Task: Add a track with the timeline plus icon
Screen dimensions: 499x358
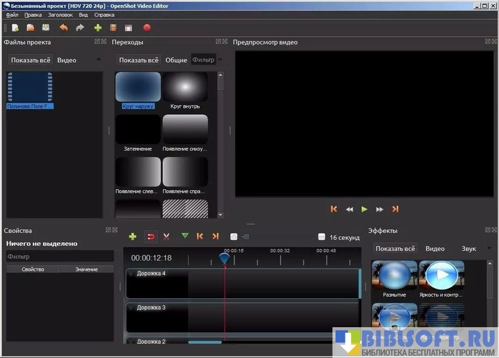Action: pyautogui.click(x=132, y=237)
